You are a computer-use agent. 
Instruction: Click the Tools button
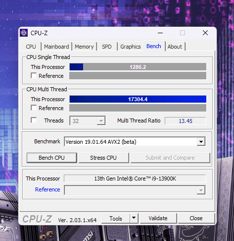click(116, 218)
